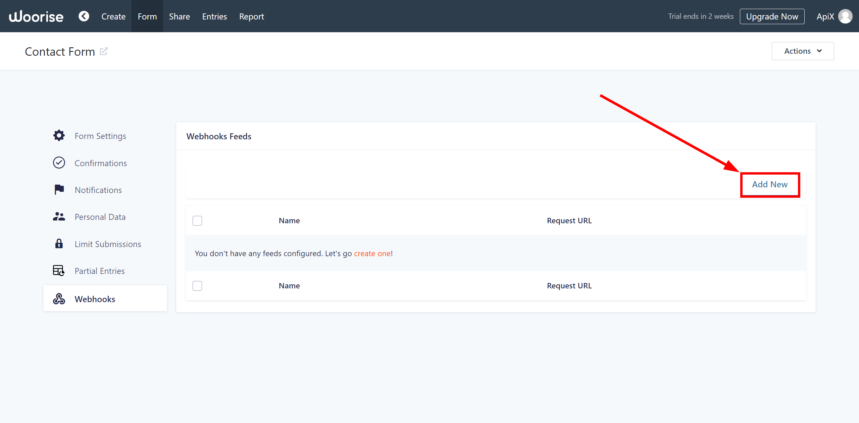Follow the 'create one' link
Viewport: 859px width, 423px height.
click(372, 253)
